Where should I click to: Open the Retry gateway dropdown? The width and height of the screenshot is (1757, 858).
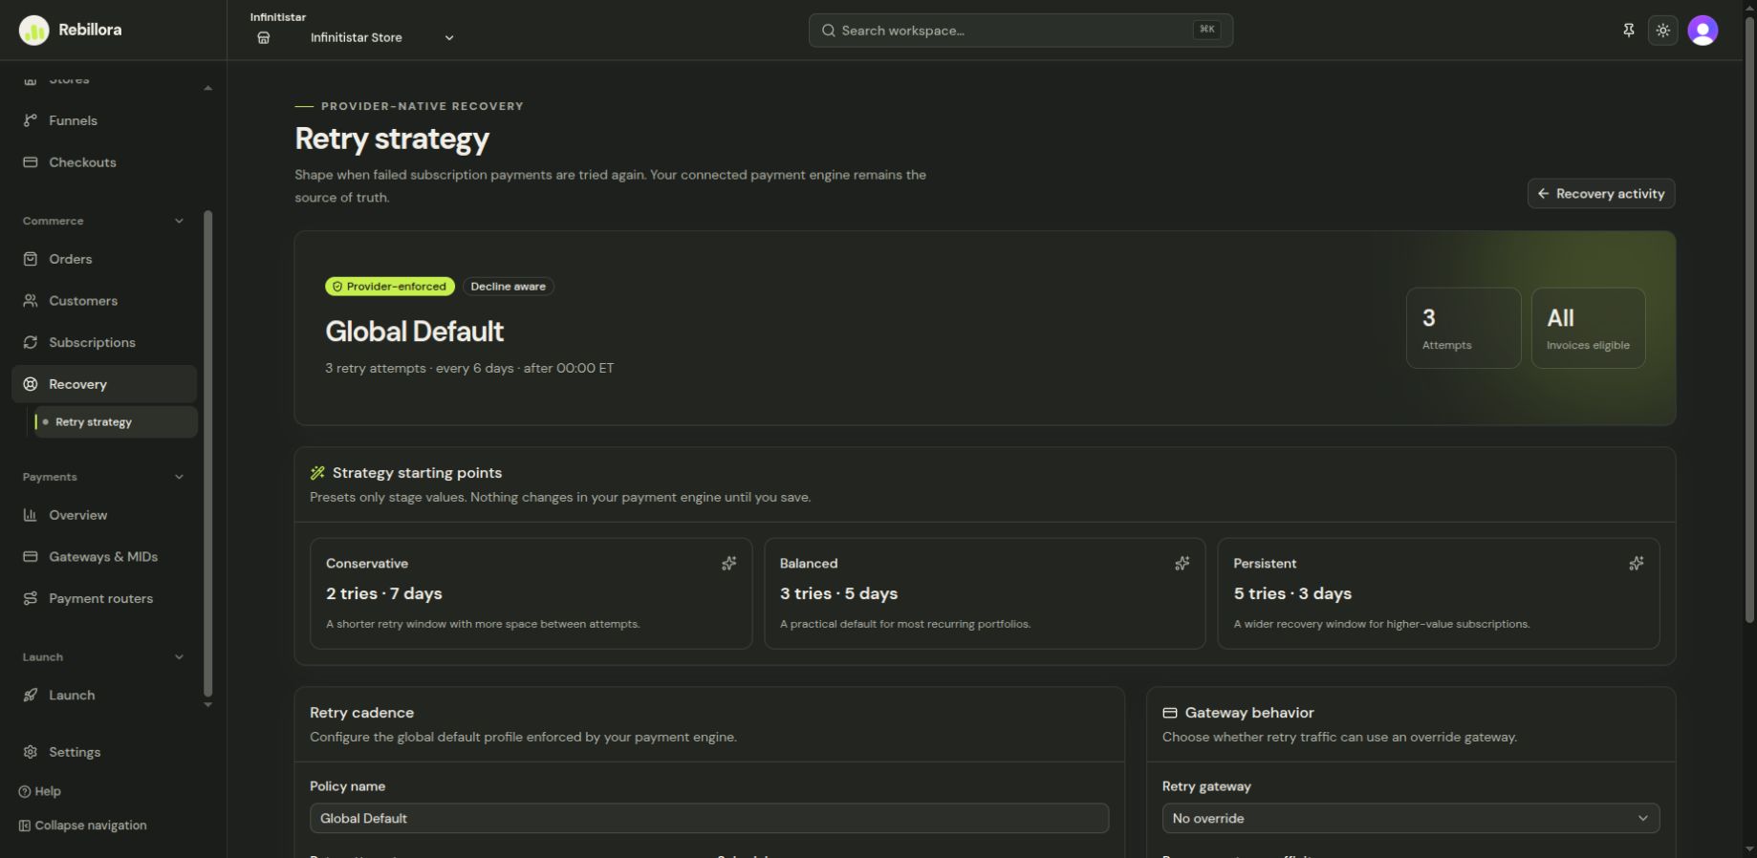1411,818
